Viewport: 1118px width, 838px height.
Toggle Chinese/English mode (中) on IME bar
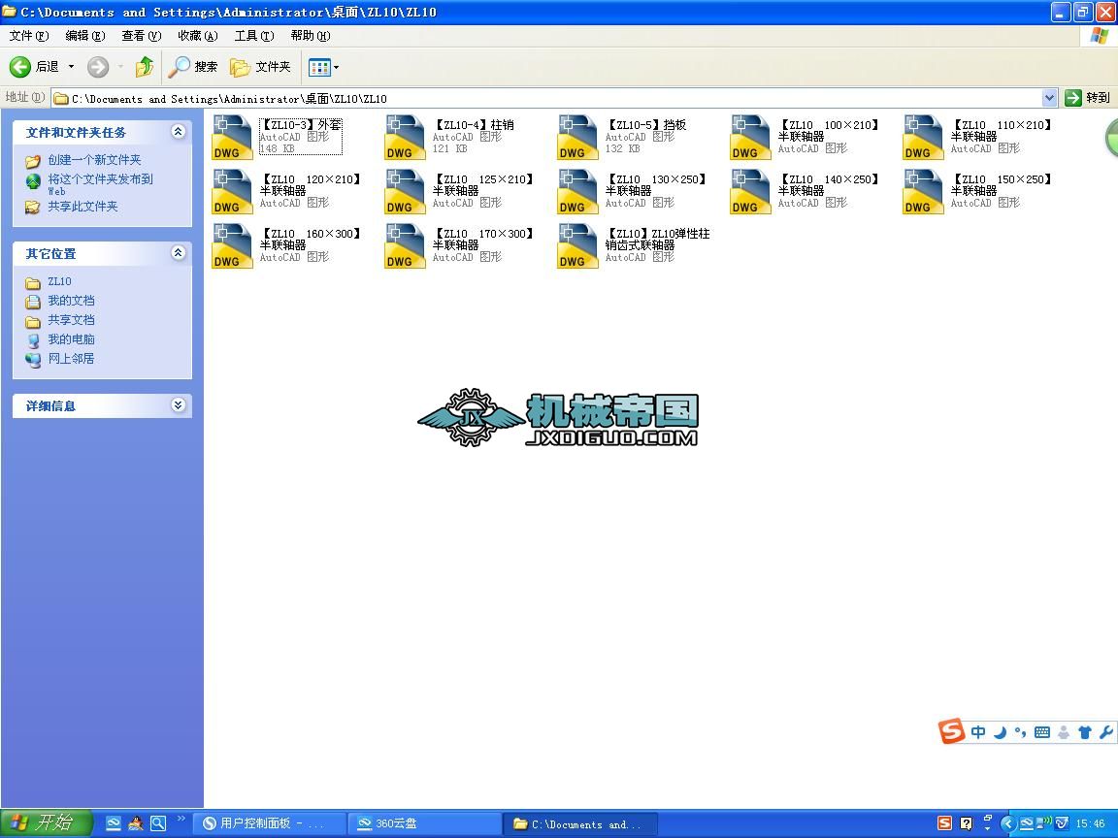[x=978, y=732]
